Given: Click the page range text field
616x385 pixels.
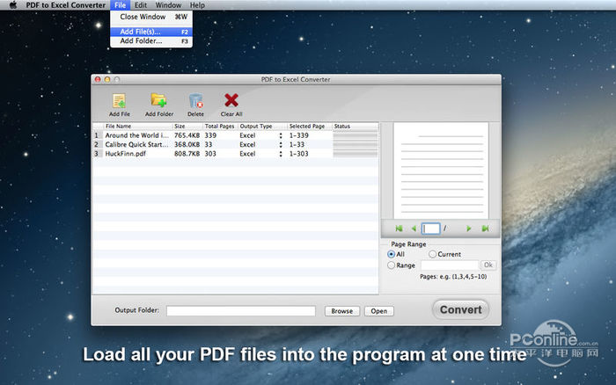Looking at the screenshot, I should click(x=450, y=265).
